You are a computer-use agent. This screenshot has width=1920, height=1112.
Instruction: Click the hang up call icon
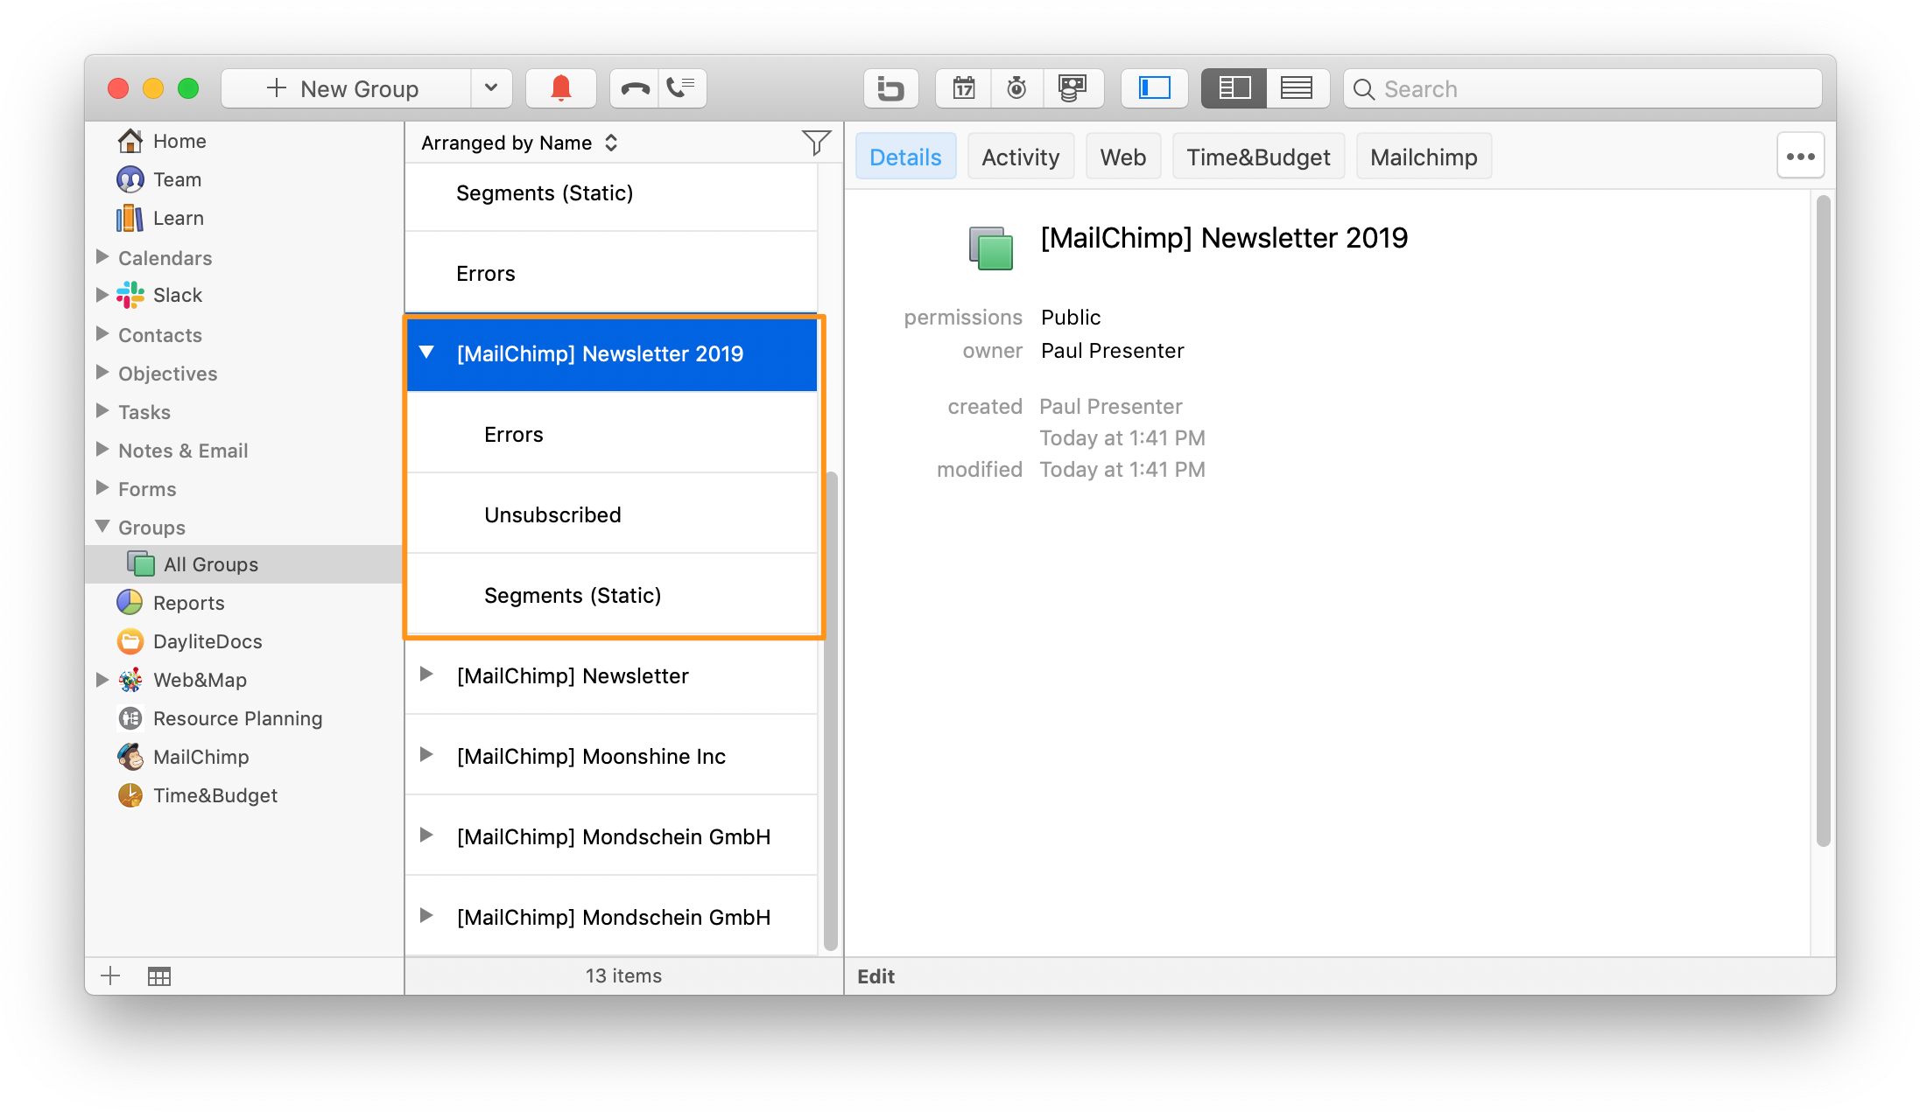click(635, 88)
